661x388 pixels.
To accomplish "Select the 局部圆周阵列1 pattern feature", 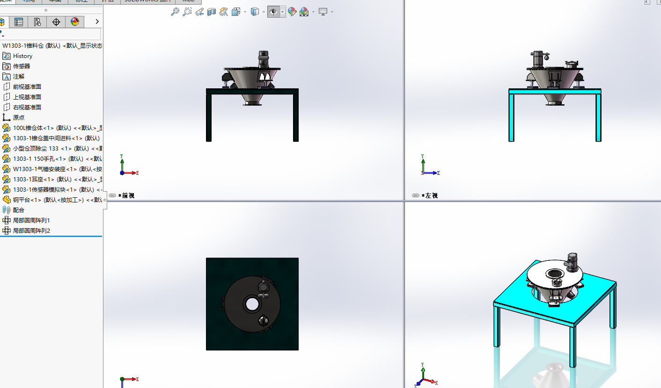I will (x=26, y=221).
